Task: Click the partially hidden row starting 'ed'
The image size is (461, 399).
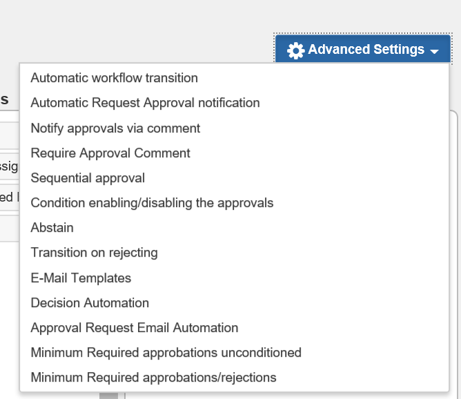Action: (10, 197)
